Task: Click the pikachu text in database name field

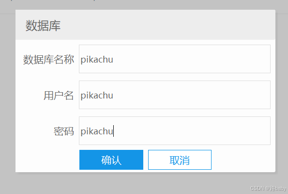Action: point(97,60)
